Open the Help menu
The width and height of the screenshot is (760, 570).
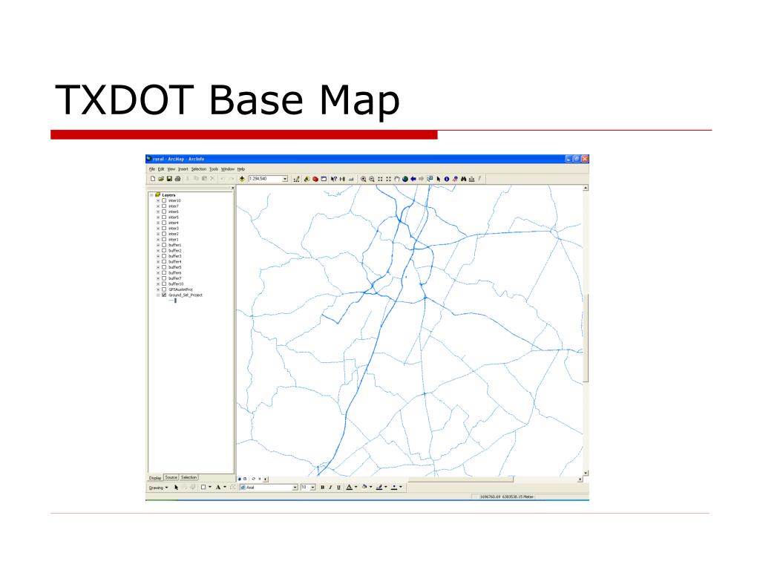coord(241,169)
